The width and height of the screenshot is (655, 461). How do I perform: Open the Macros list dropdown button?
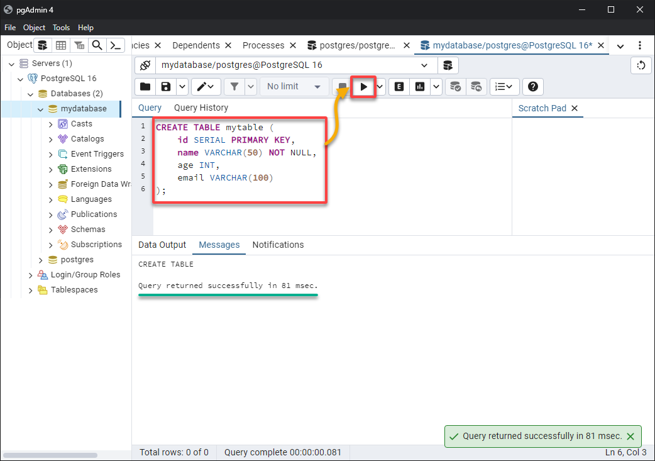tap(504, 87)
